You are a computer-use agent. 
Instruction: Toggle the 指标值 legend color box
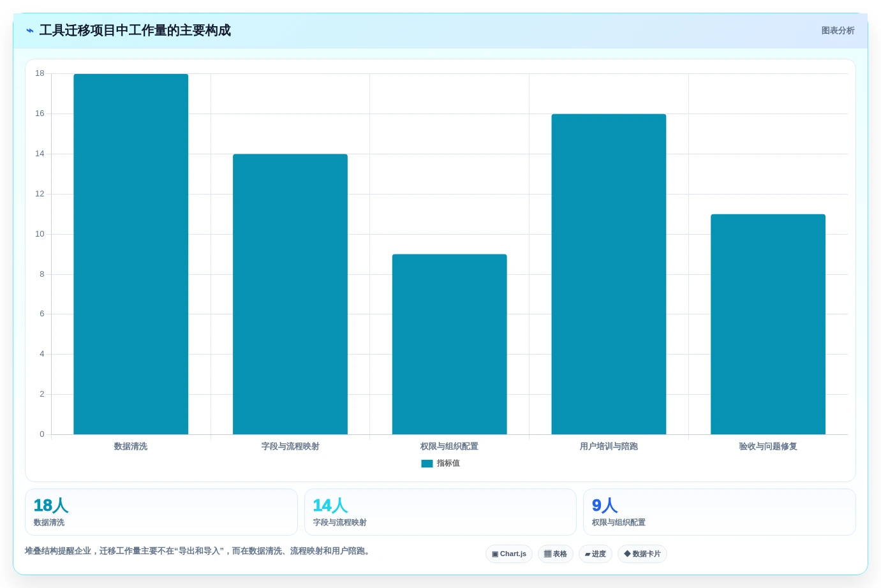[427, 464]
